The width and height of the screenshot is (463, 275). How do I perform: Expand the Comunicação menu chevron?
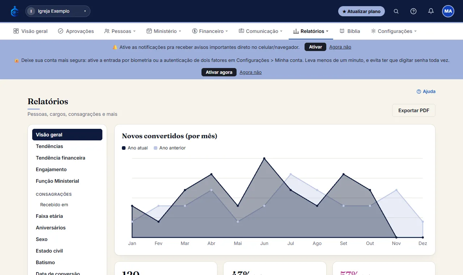tap(281, 31)
